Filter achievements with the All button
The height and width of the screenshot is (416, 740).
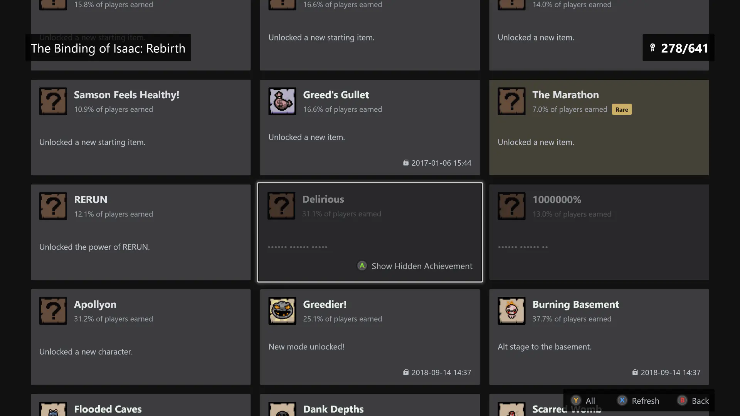click(583, 401)
